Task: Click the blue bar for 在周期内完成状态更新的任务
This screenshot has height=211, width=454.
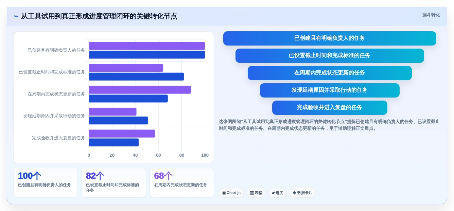Action: [x=128, y=99]
